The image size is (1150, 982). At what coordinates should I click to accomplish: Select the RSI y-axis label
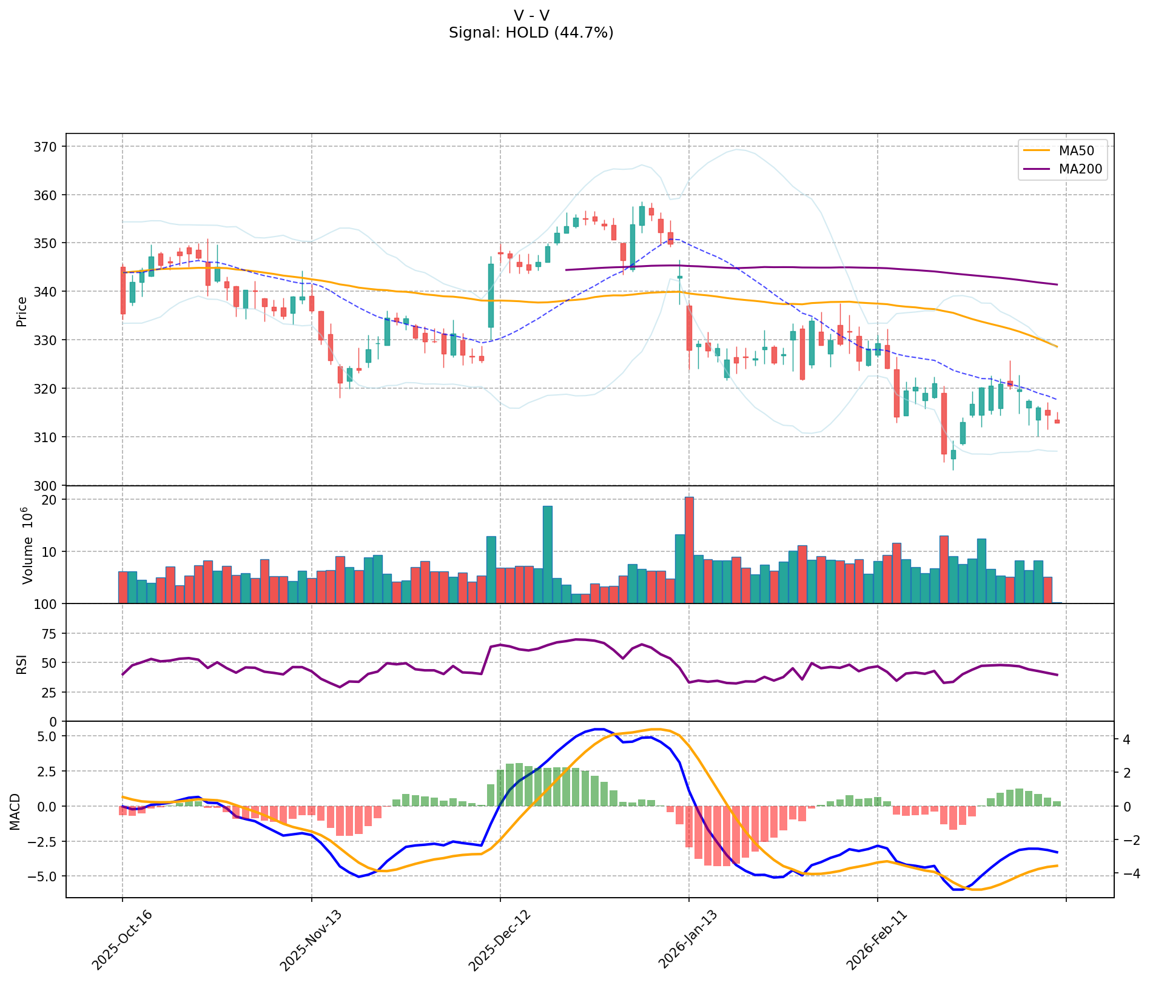point(22,664)
